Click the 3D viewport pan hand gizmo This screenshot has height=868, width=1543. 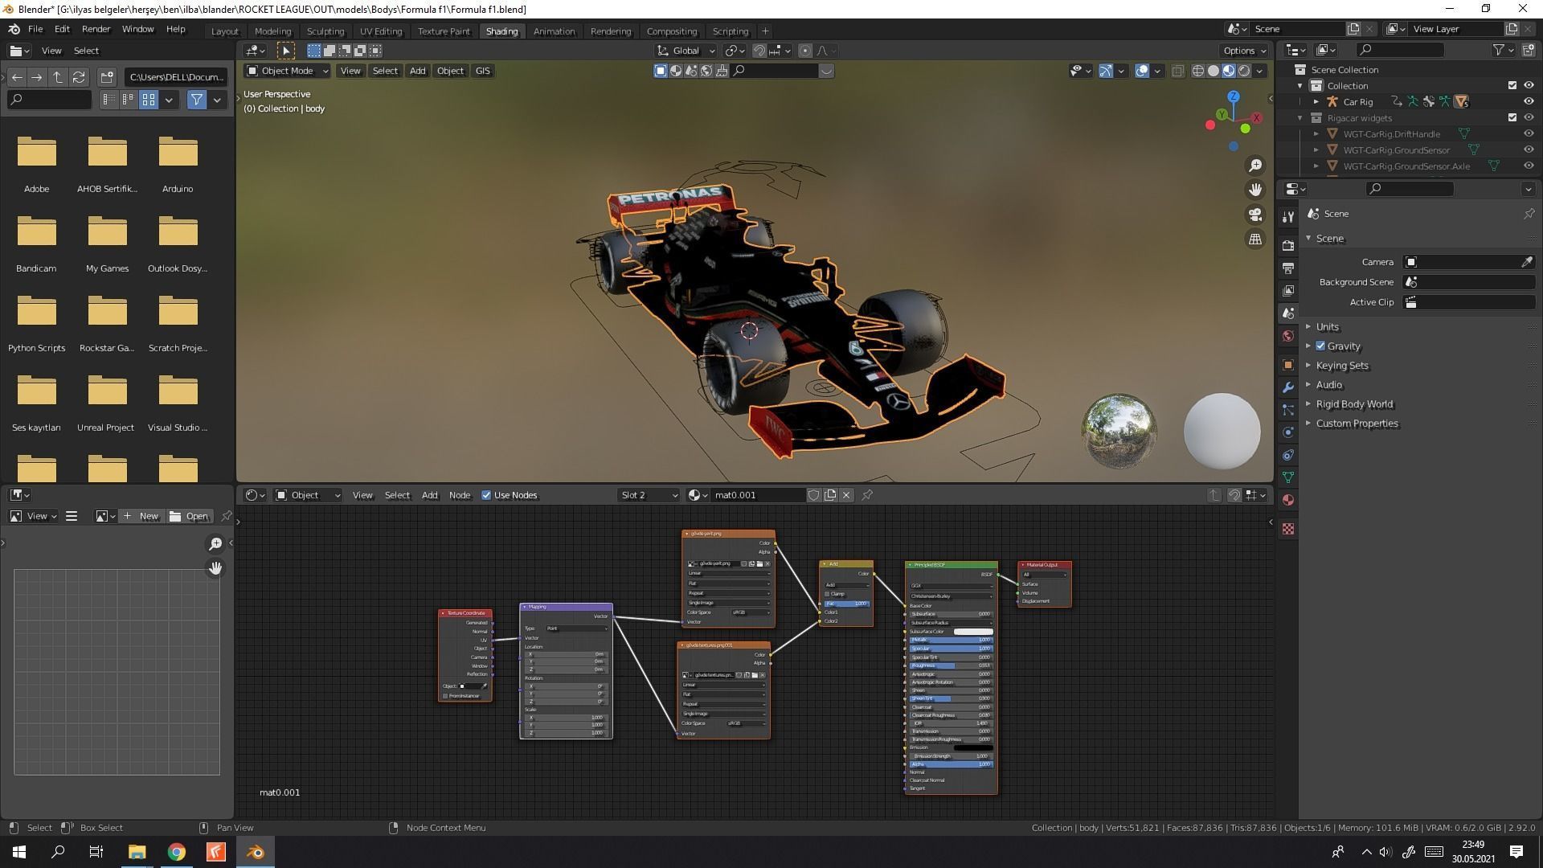(1254, 190)
